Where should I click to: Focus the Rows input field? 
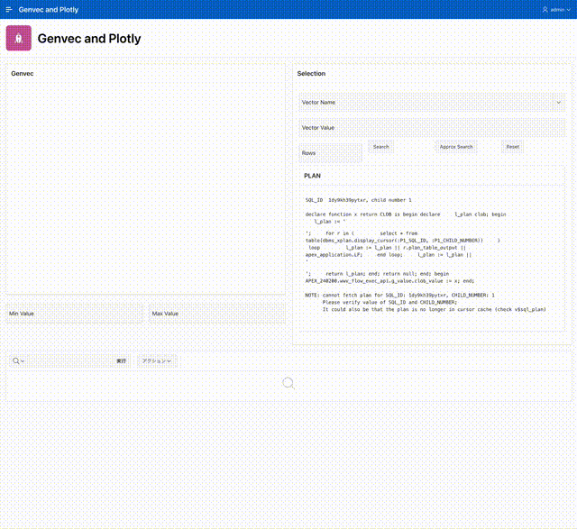pyautogui.click(x=331, y=152)
